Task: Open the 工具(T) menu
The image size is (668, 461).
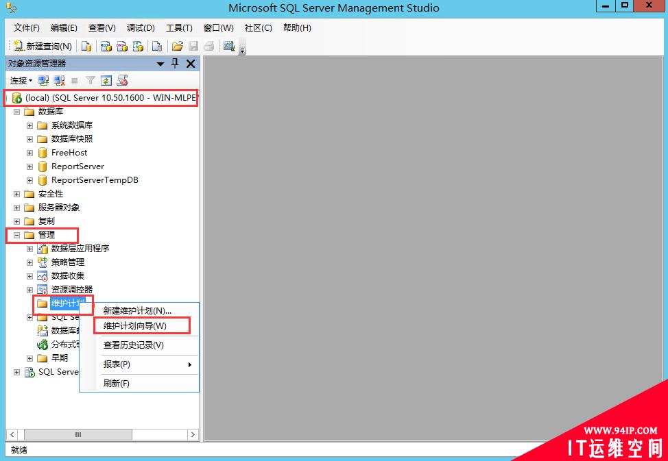Action: pyautogui.click(x=179, y=27)
